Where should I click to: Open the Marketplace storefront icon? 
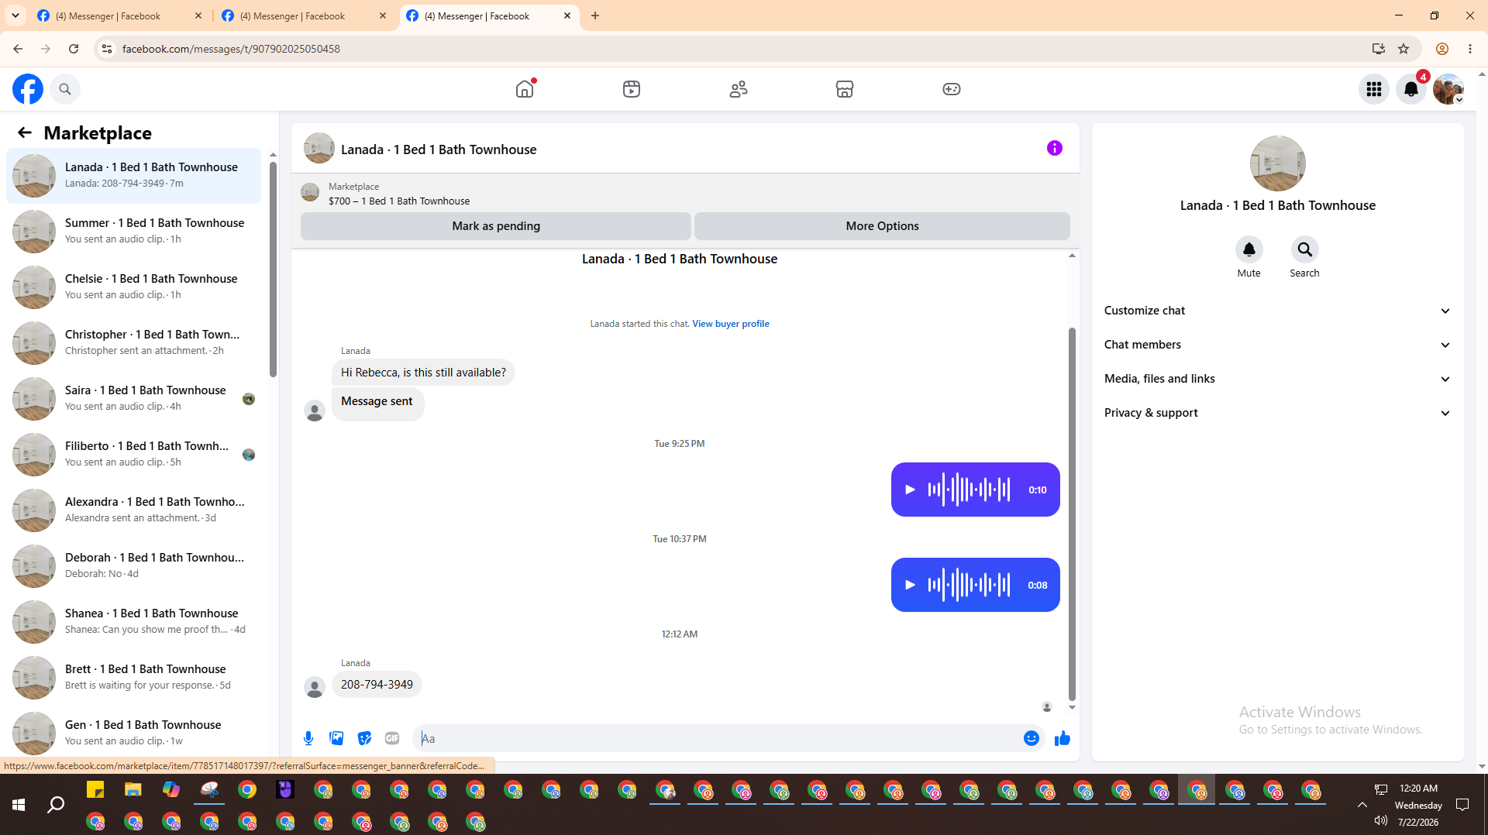click(x=845, y=89)
